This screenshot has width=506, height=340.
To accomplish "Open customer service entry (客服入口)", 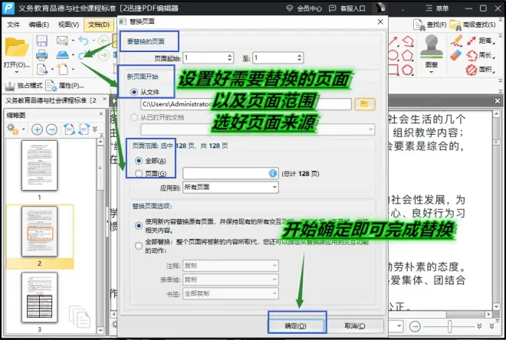I will pyautogui.click(x=347, y=8).
